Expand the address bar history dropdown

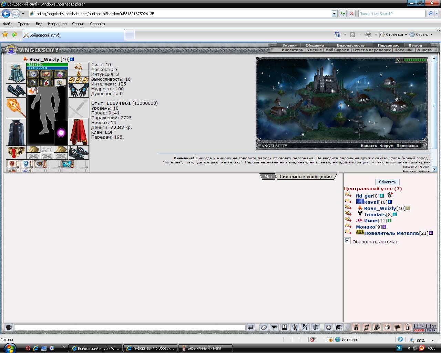pyautogui.click(x=334, y=13)
